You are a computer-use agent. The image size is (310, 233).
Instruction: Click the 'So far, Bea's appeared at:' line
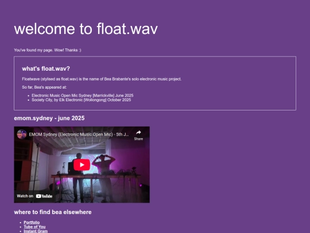point(44,87)
